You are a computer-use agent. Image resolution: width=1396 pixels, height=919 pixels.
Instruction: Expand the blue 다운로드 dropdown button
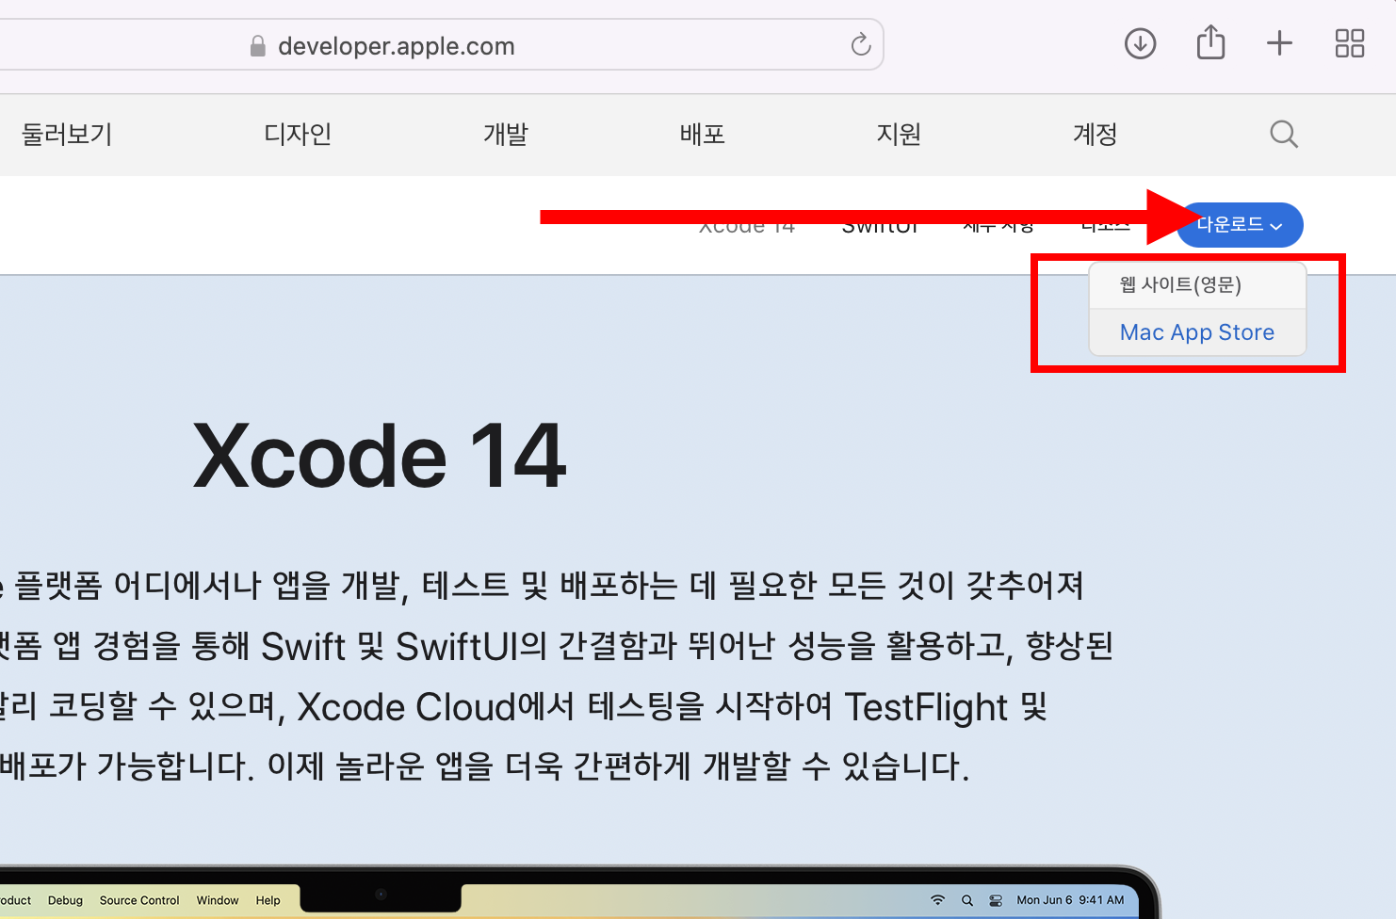pos(1240,225)
